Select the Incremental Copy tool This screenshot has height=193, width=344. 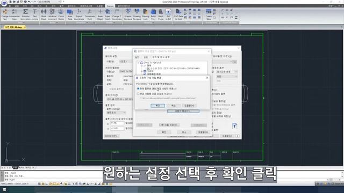click(x=15, y=14)
